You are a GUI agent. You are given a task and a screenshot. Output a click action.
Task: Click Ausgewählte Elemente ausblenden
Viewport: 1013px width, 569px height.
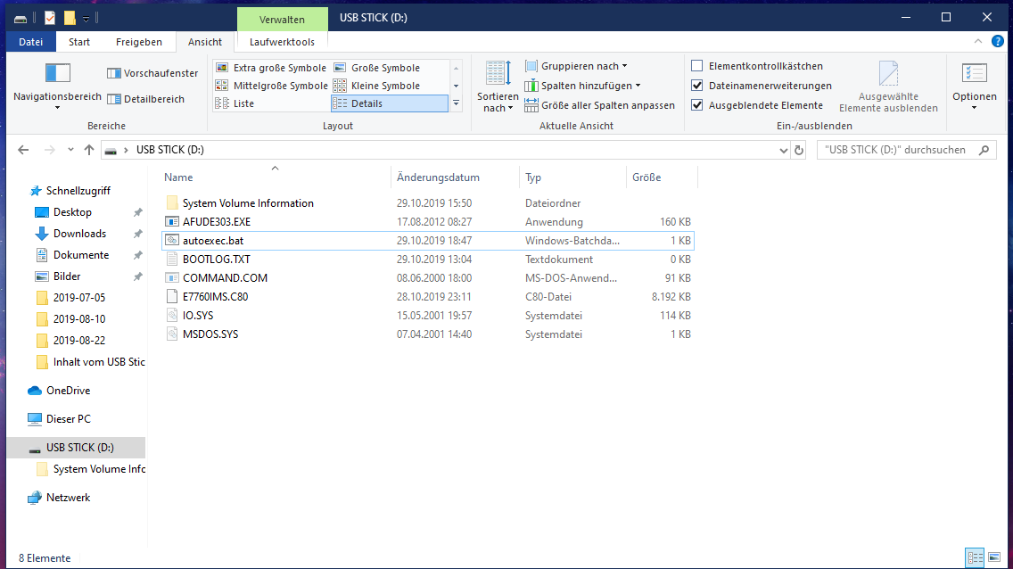coord(888,87)
